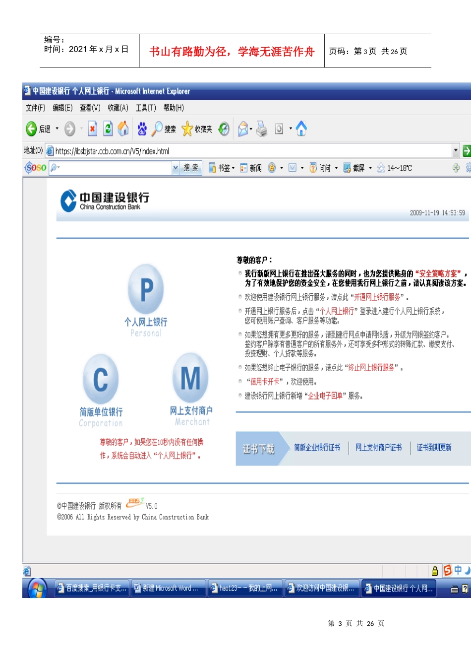
Task: Open the Bookmarks (书签) toolbar icon
Action: click(212, 168)
